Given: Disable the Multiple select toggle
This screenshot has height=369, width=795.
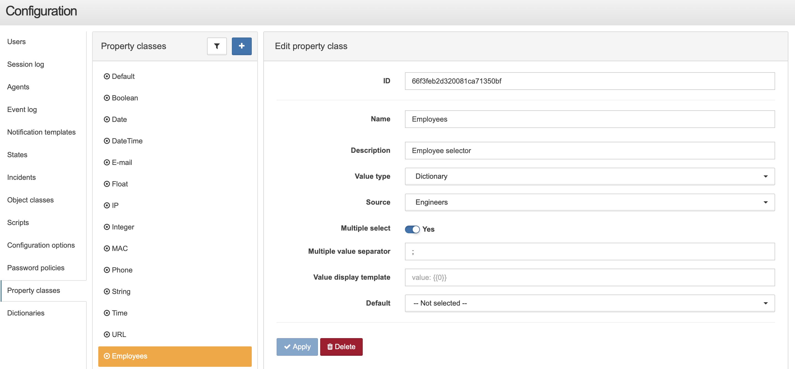Looking at the screenshot, I should point(412,229).
